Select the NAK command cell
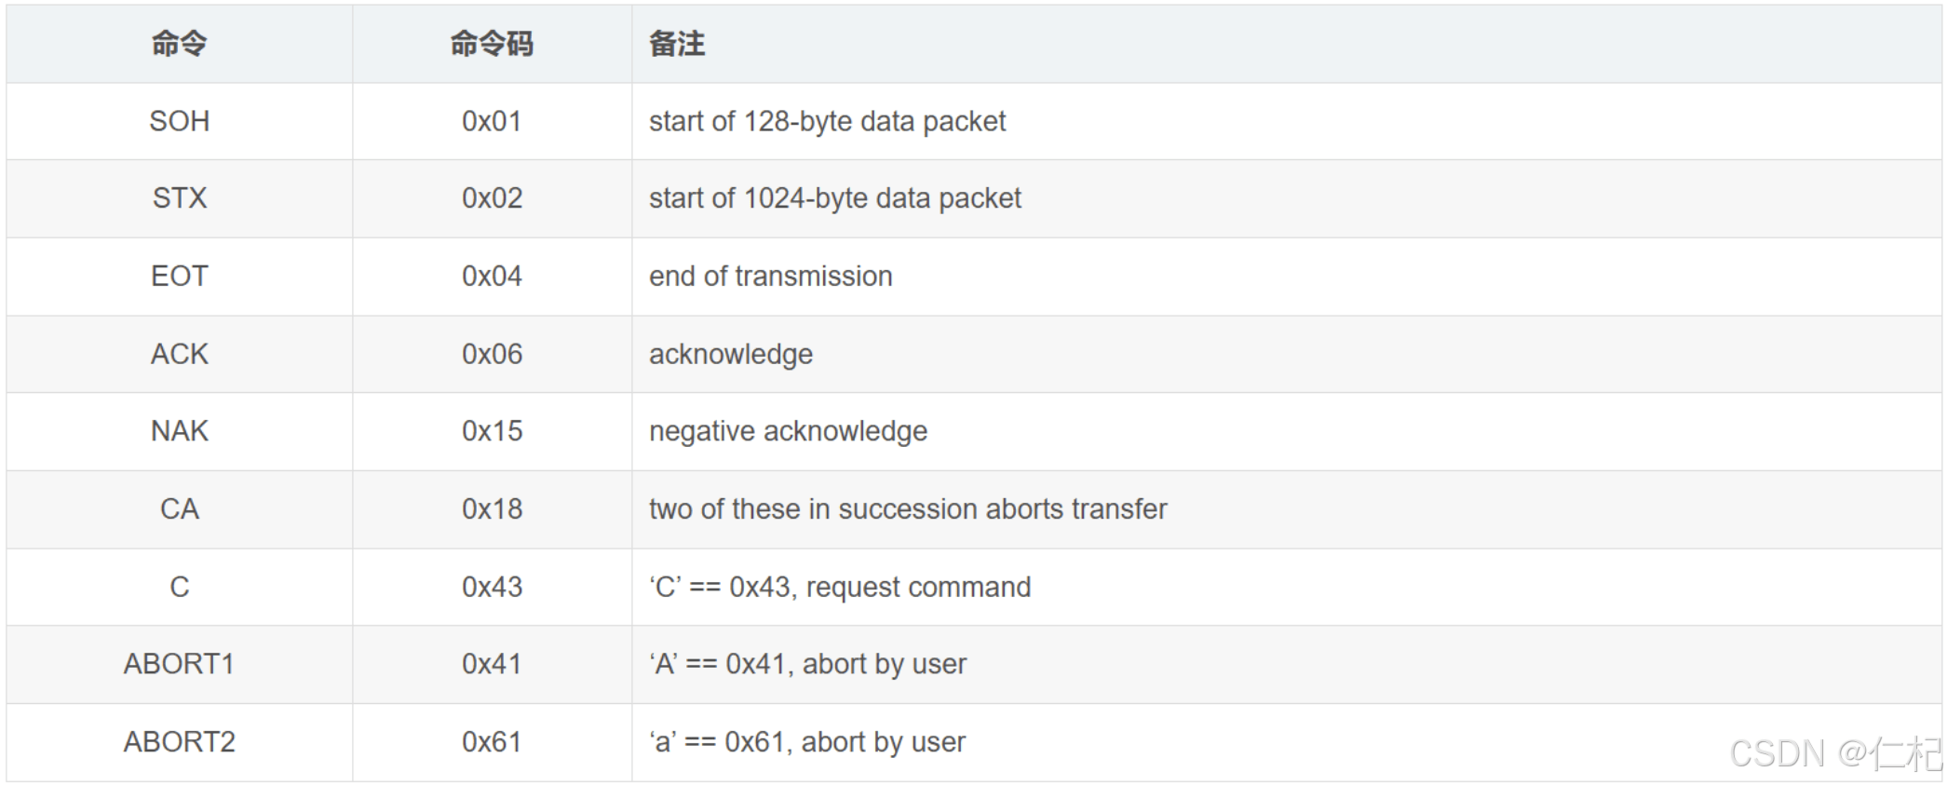1947x785 pixels. click(179, 431)
